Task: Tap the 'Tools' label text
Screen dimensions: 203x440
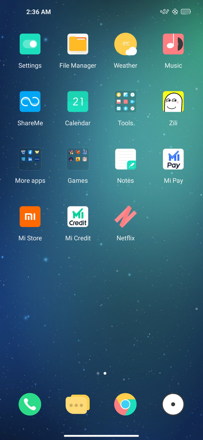Action: click(126, 123)
